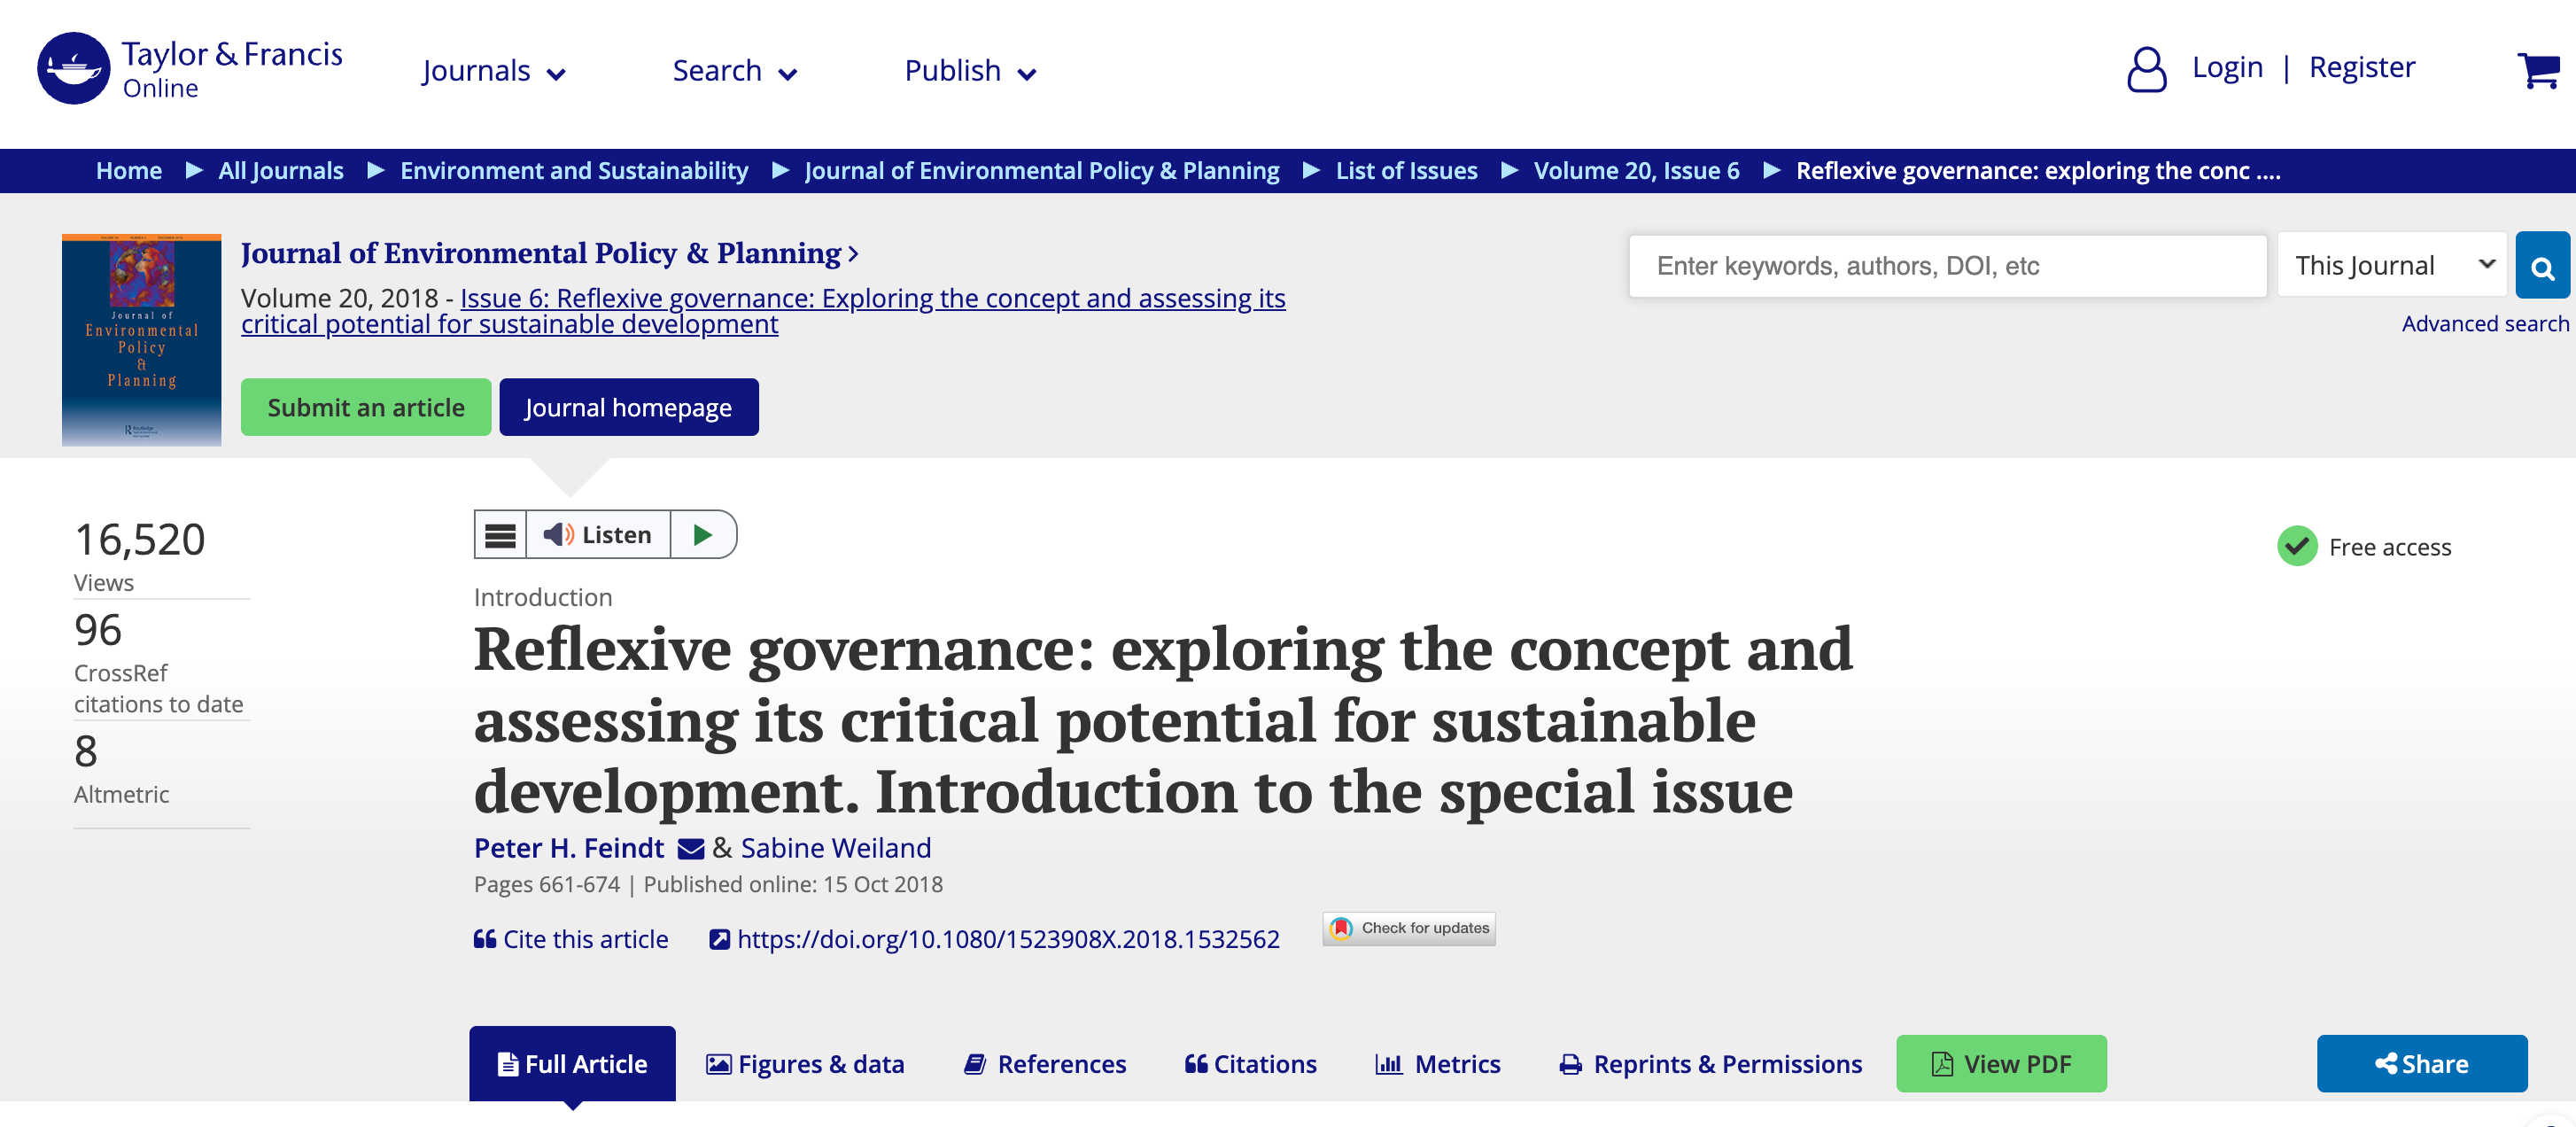Expand the Search dropdown menu

click(x=734, y=71)
